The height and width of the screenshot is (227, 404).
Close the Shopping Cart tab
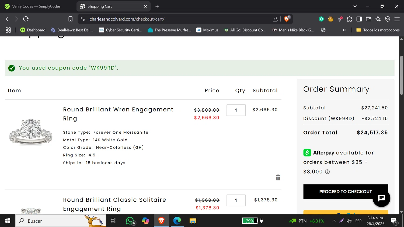(x=145, y=6)
